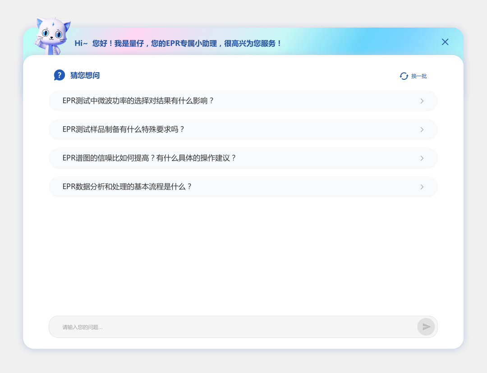The height and width of the screenshot is (373, 487).
Task: Refresh suggestions by clicking 换一批
Action: 418,76
